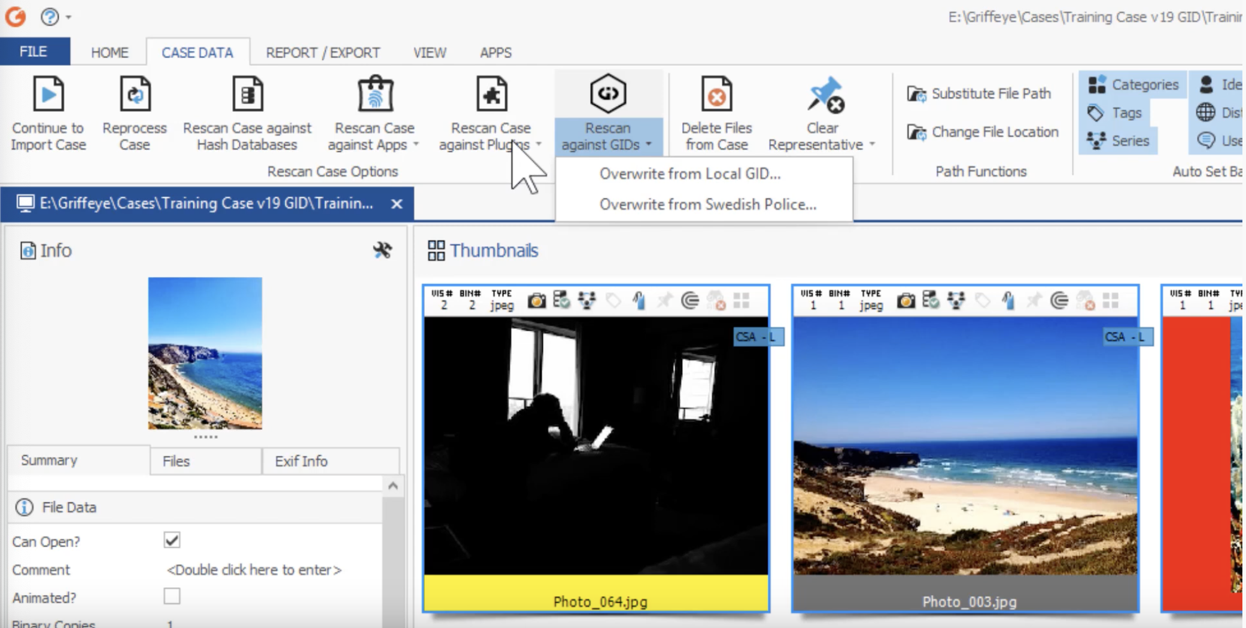Click the Delete Files from Case icon
This screenshot has width=1246, height=628.
[x=716, y=94]
